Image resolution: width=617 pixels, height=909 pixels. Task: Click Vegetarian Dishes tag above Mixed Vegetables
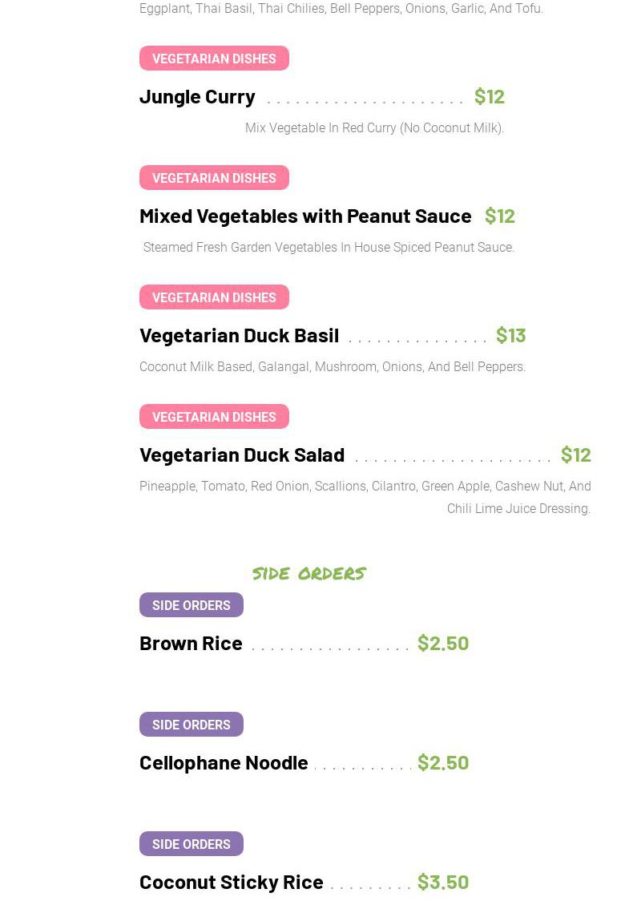(214, 178)
